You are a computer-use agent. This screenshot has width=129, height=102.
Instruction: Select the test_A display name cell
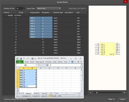(35, 29)
